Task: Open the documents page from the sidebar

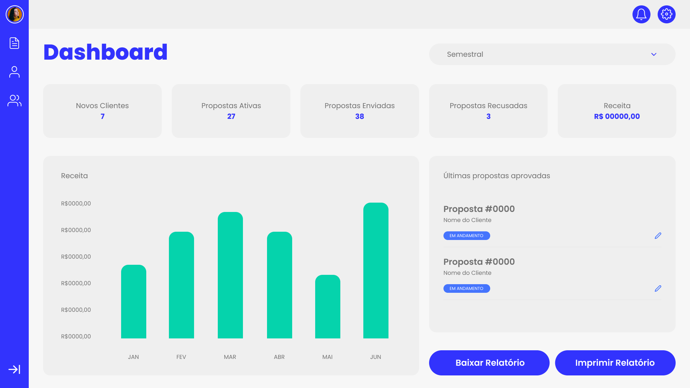Action: pos(14,43)
